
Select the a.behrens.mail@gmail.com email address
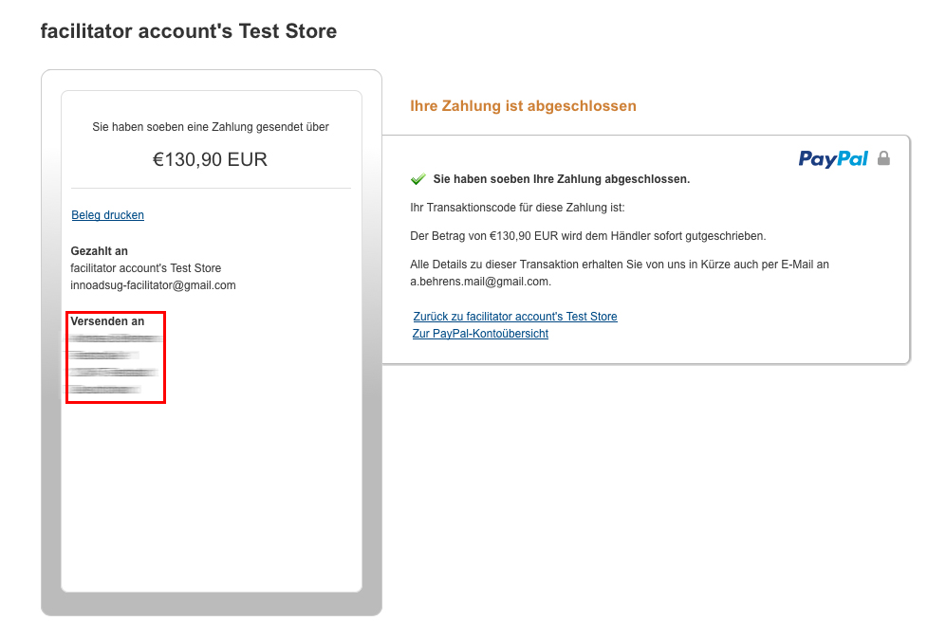480,282
